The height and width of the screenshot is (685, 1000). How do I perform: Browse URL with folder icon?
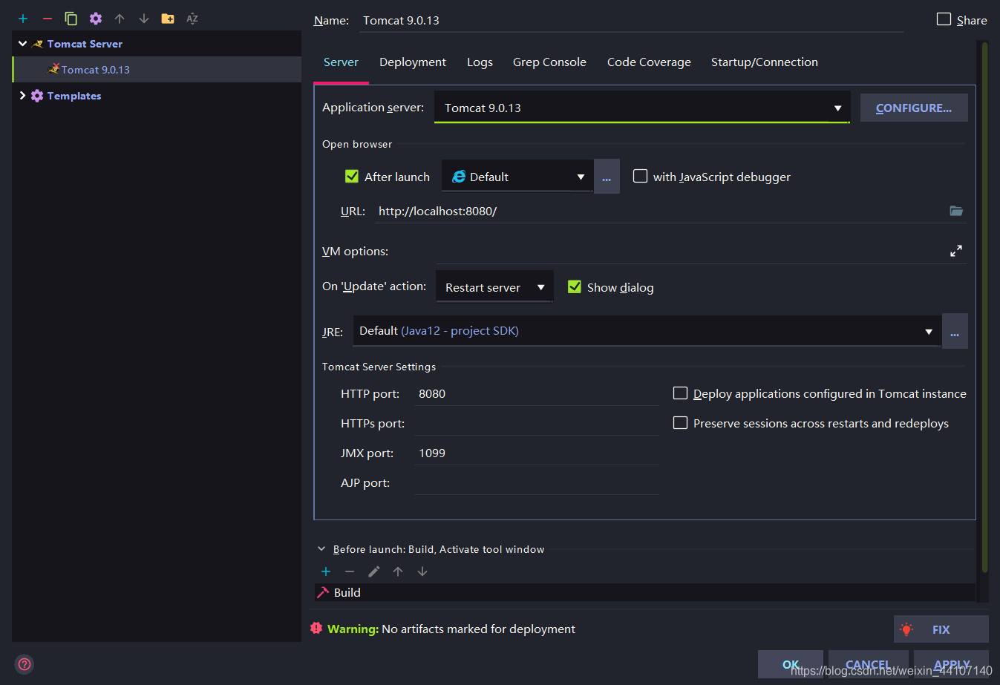tap(956, 211)
